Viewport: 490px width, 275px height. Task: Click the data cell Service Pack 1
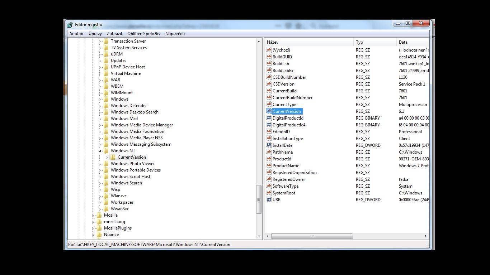tap(412, 84)
